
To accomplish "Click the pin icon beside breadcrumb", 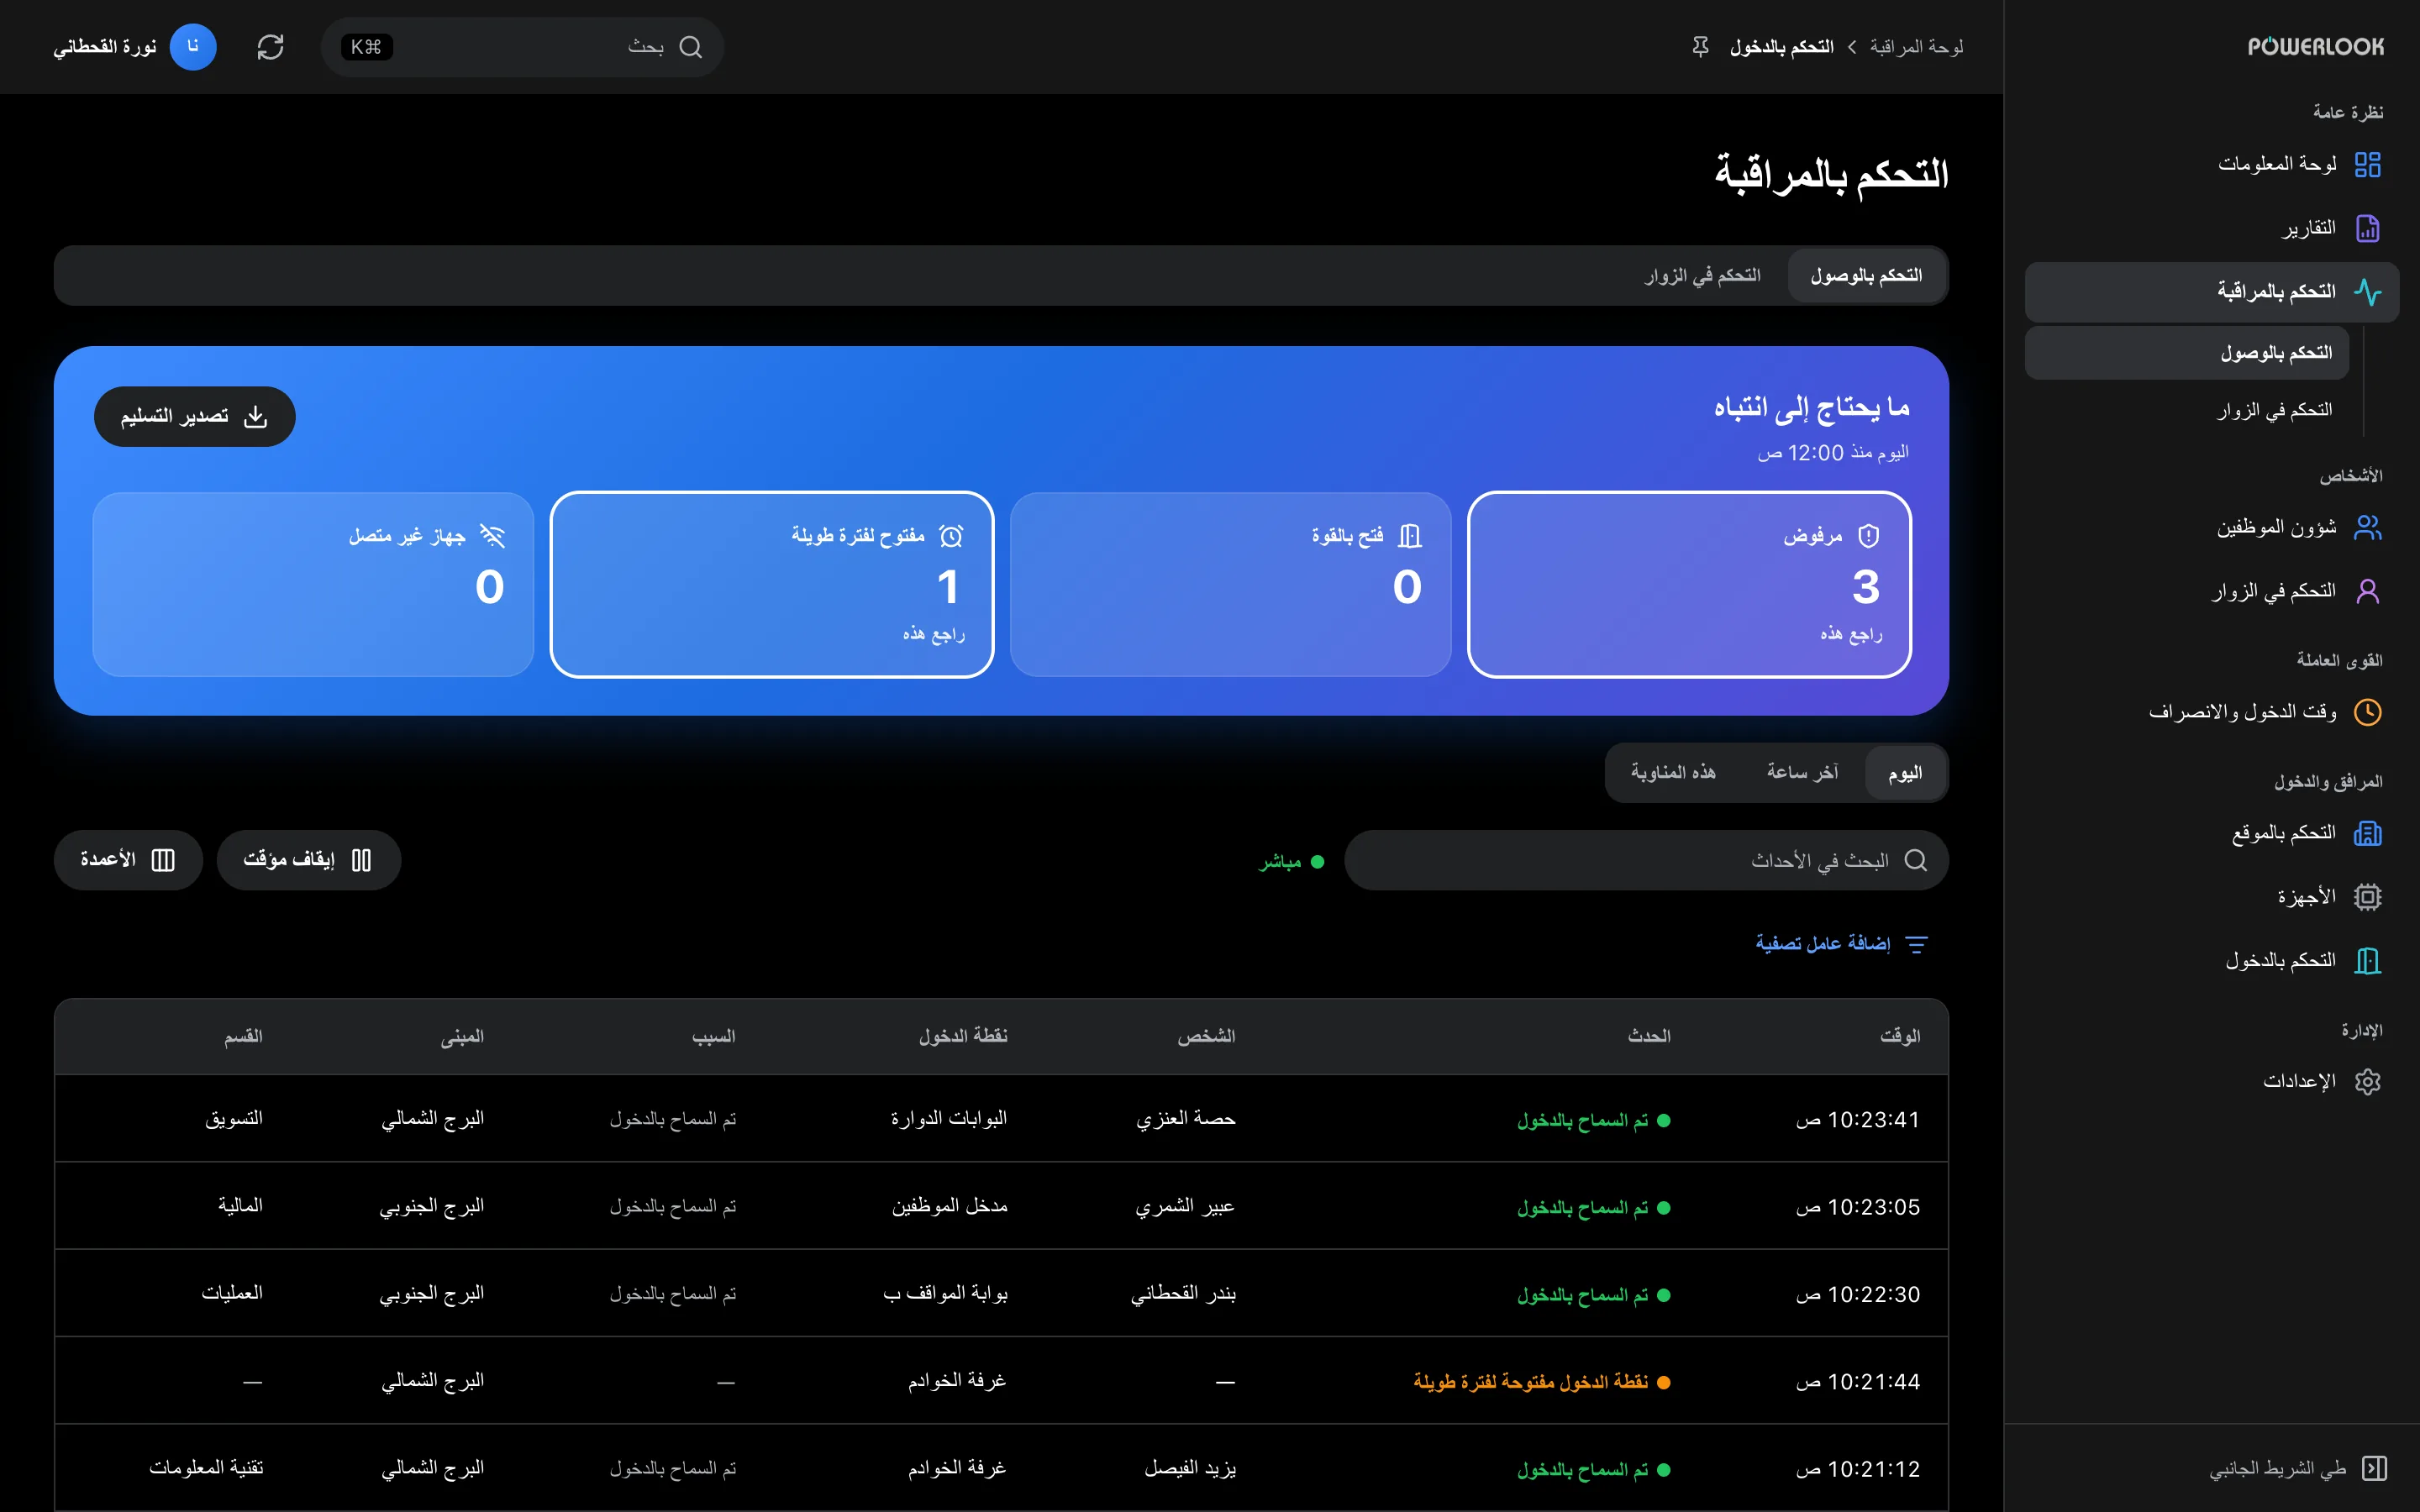I will [1700, 47].
